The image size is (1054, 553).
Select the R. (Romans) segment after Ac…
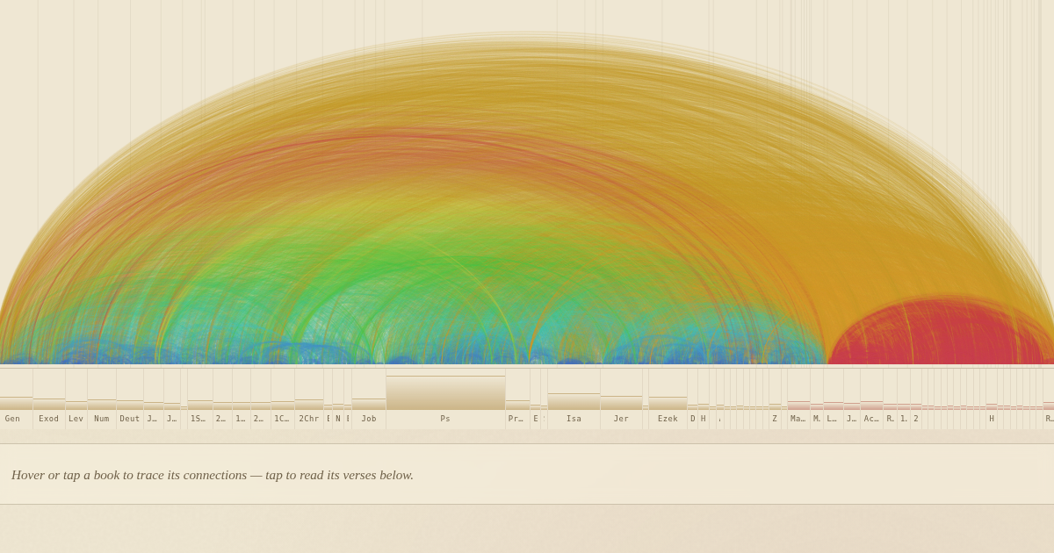tap(890, 399)
